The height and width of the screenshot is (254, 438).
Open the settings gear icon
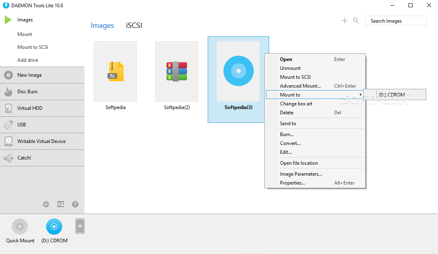pos(46,204)
